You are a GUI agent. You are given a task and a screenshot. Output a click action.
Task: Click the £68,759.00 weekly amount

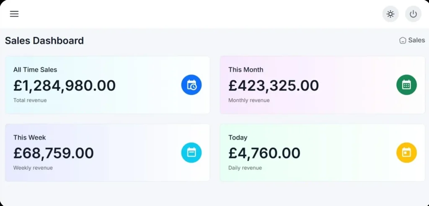click(x=54, y=153)
